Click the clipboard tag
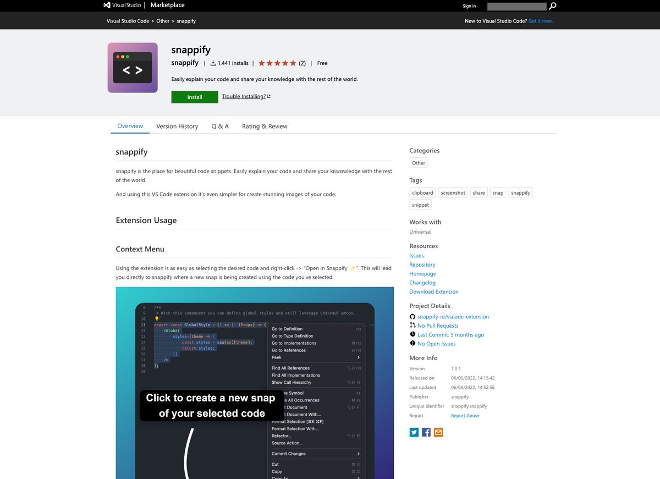 (x=423, y=192)
